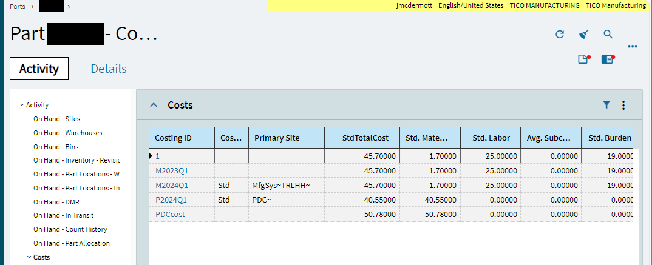Open Costs panel vertical-dots menu
652x265 pixels.
pos(623,106)
